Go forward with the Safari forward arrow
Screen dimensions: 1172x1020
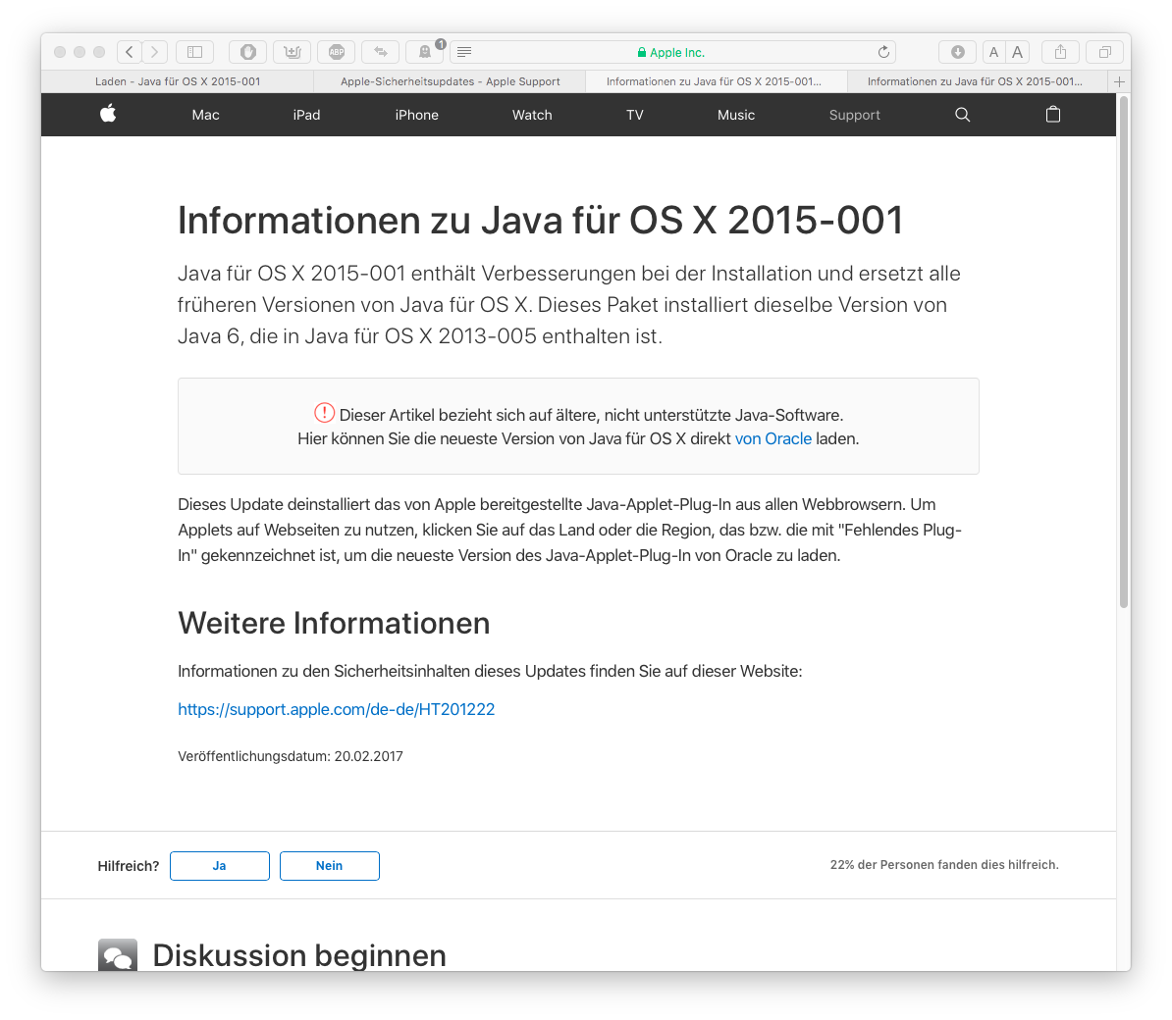[x=155, y=52]
